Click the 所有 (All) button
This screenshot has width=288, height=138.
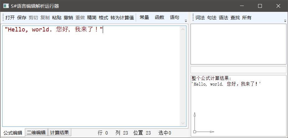[247, 18]
